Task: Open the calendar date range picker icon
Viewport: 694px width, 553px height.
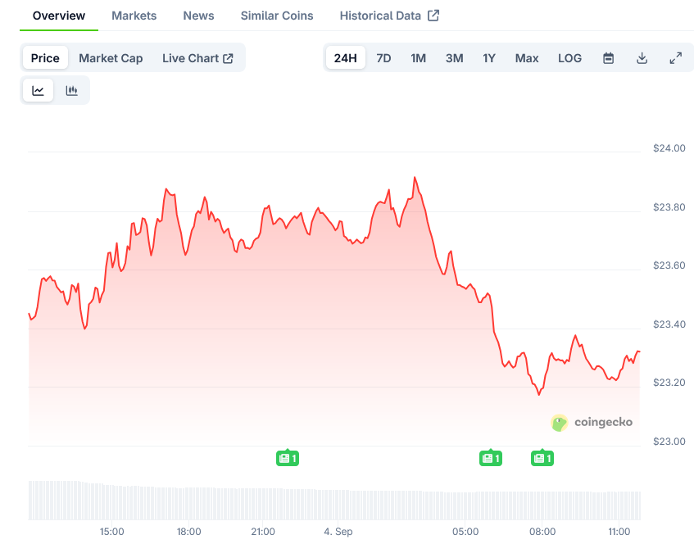Action: [609, 58]
